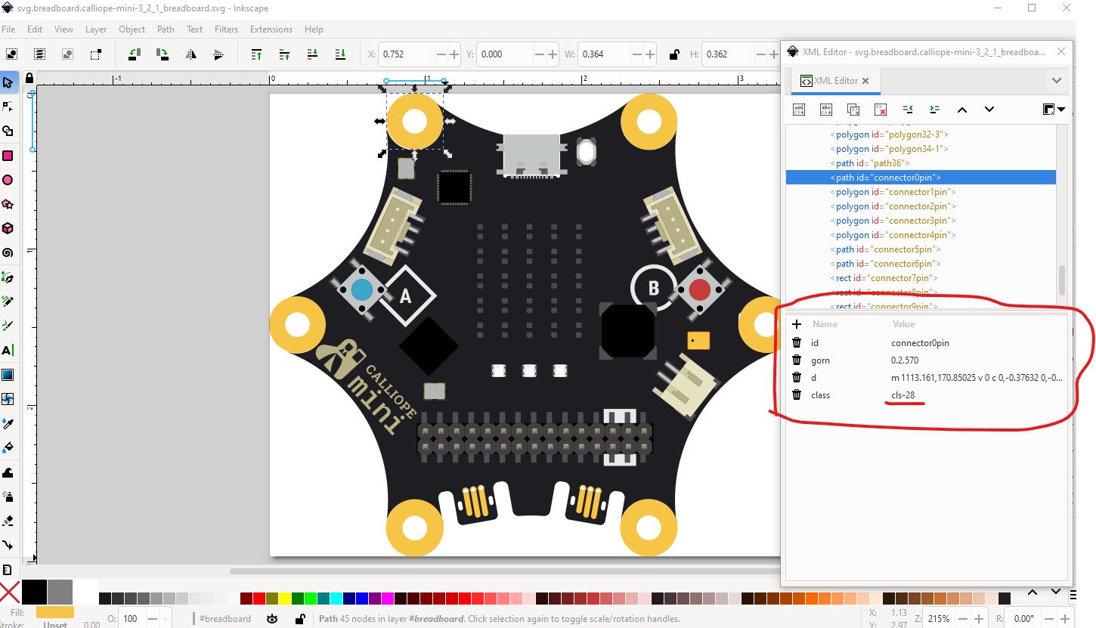
Task: Click Select all objects toolbar icon
Action: coord(12,54)
